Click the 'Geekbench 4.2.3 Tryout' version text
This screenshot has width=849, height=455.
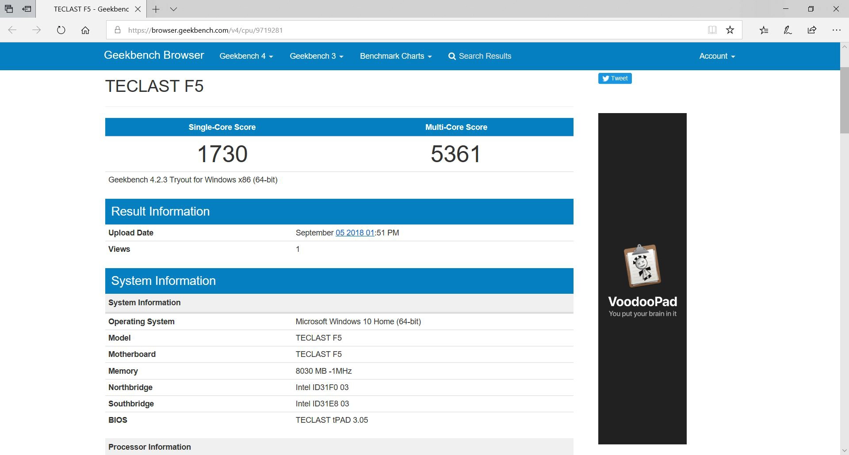[x=193, y=180]
